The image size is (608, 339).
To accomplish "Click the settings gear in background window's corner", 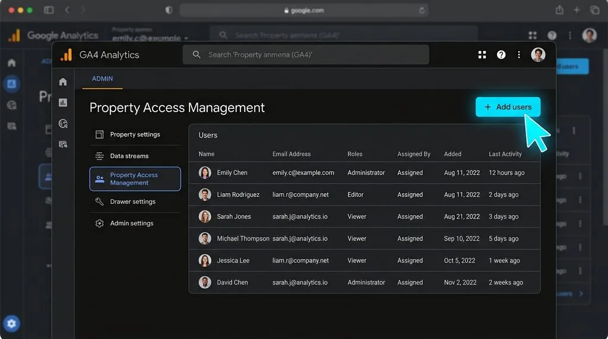I will 11,324.
